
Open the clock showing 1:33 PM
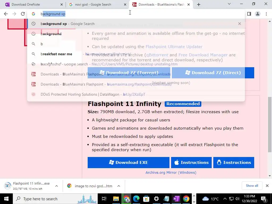249,199
